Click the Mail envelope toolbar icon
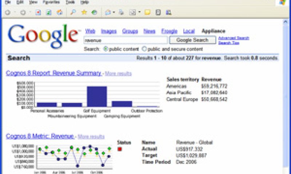This screenshot has width=291, height=174. coord(108,12)
